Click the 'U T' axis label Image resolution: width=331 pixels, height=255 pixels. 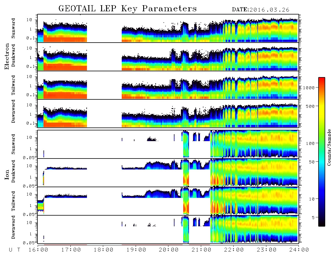pyautogui.click(x=14, y=250)
